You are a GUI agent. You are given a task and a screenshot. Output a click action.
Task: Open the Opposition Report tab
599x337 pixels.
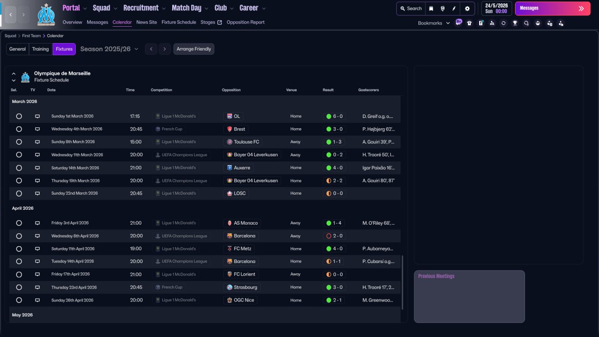[x=245, y=22]
